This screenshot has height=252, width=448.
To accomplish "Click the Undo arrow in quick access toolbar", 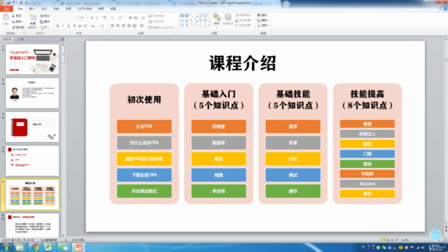I will pyautogui.click(x=13, y=3).
